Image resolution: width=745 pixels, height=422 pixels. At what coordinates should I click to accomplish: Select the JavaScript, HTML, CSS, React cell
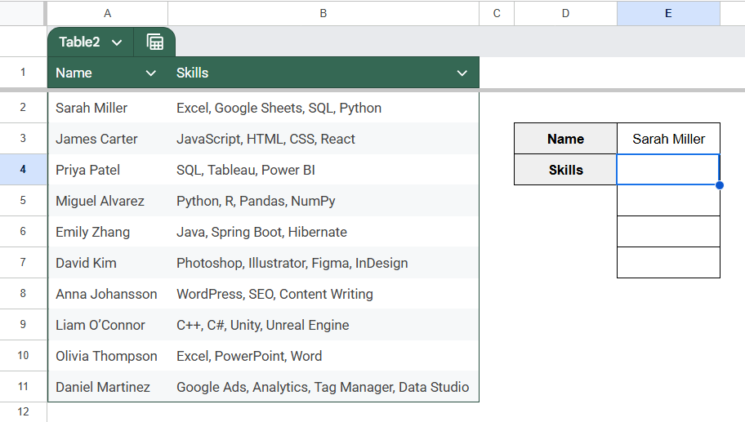tap(323, 139)
